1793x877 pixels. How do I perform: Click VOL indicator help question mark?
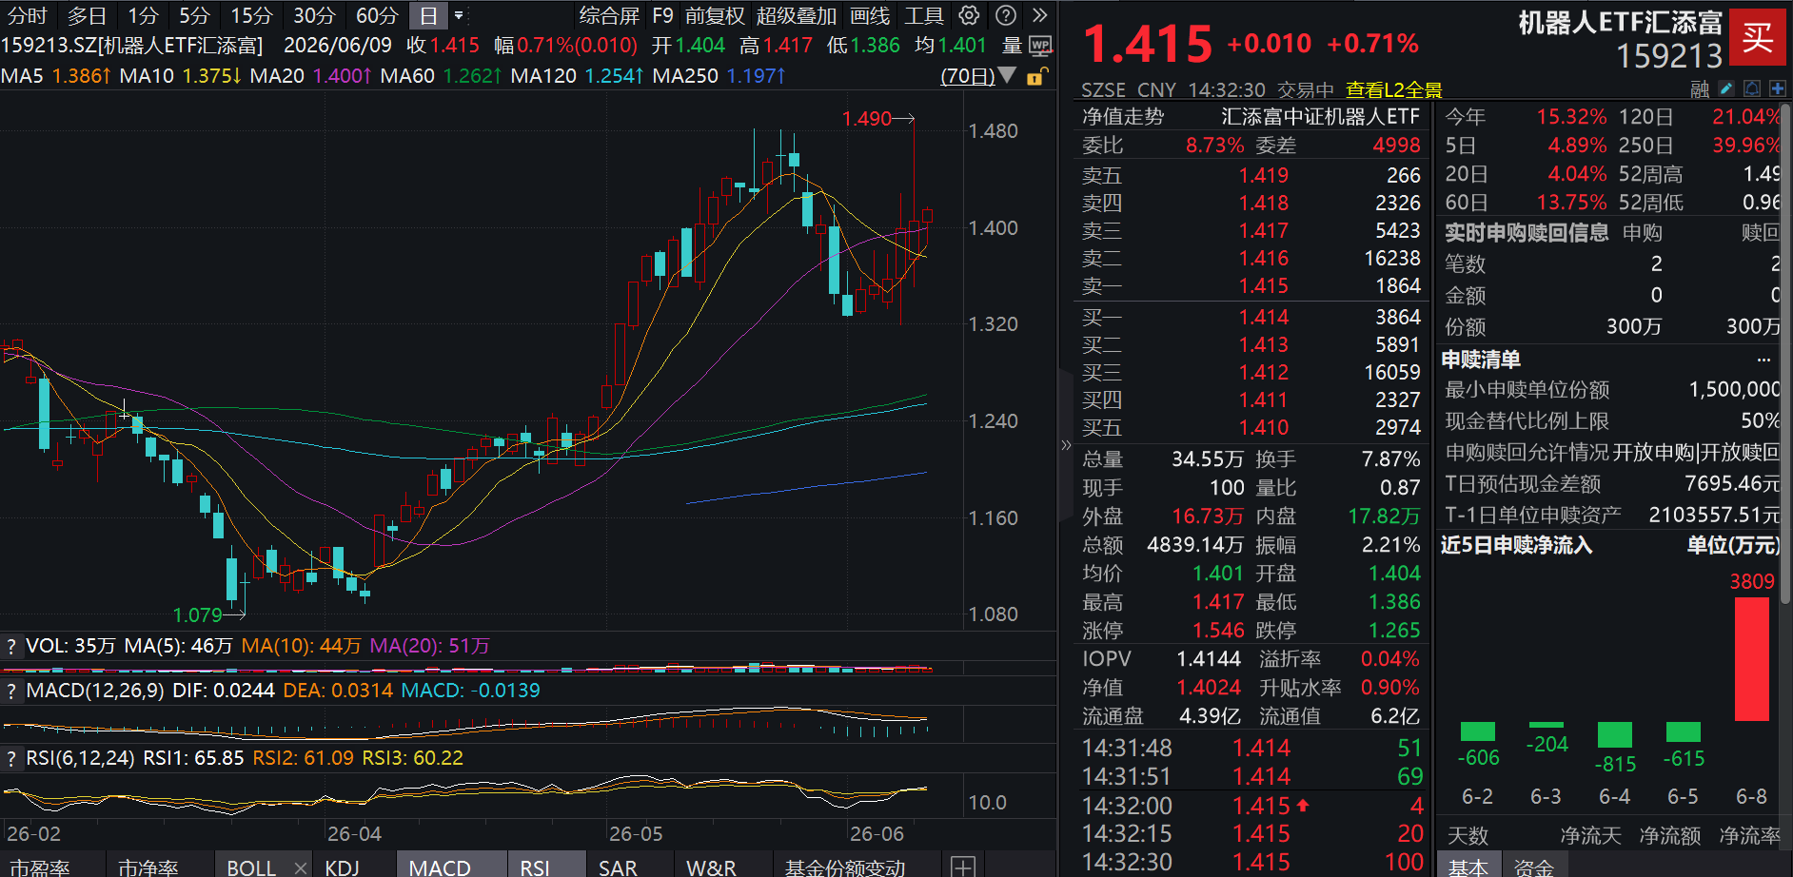tap(11, 647)
